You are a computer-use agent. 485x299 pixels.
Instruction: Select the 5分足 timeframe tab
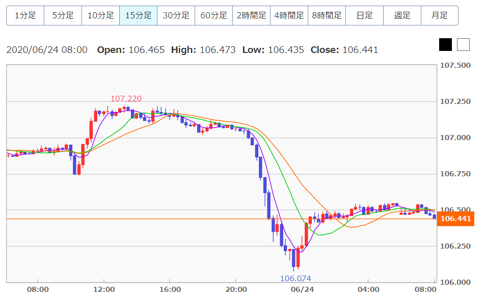pyautogui.click(x=63, y=15)
